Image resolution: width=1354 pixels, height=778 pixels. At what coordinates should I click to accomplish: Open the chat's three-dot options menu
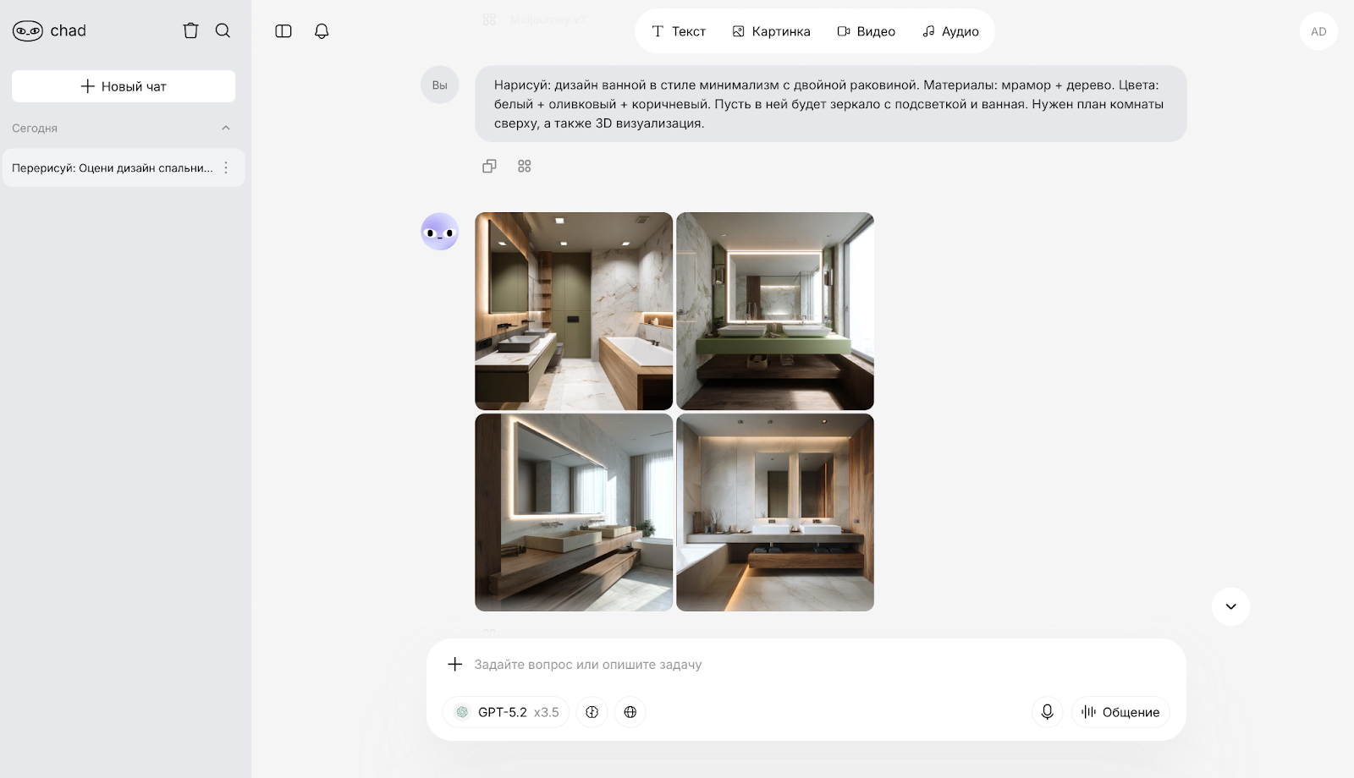pyautogui.click(x=225, y=167)
